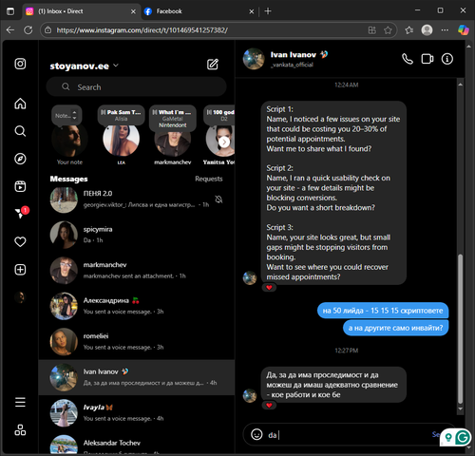Open browser favorites list icon
The image size is (475, 456).
click(408, 30)
